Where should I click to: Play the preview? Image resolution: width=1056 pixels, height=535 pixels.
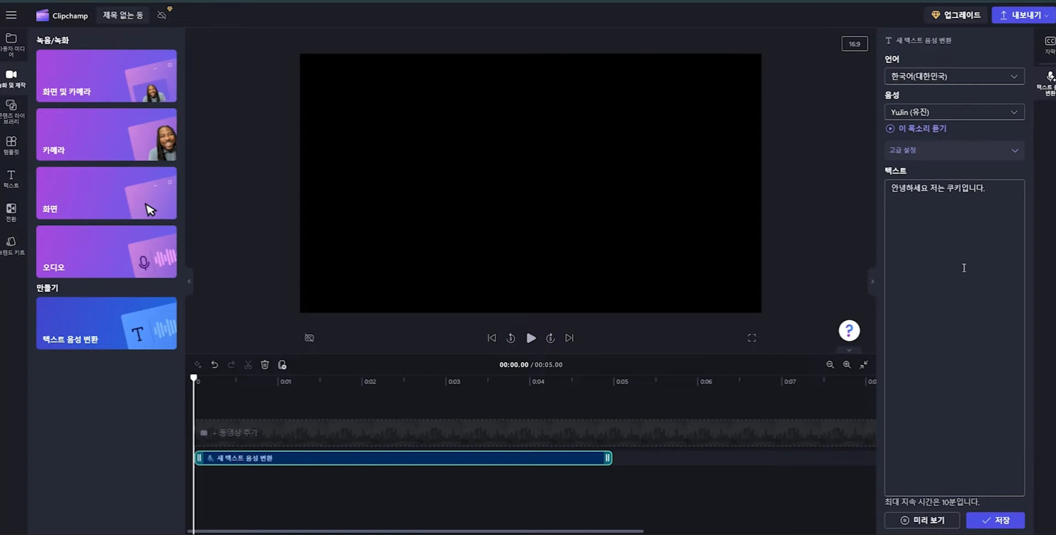[531, 338]
